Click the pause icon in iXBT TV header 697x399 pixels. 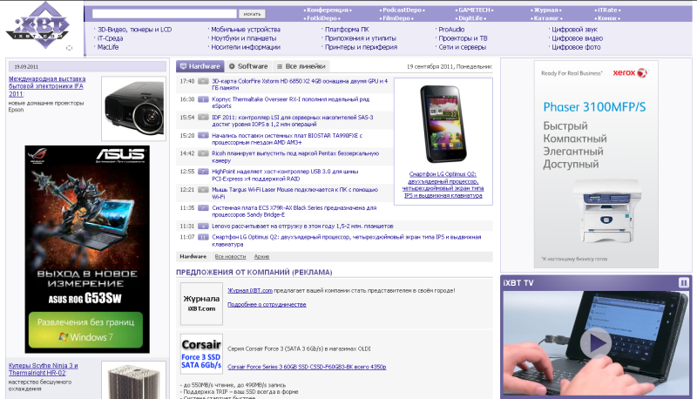click(x=684, y=282)
